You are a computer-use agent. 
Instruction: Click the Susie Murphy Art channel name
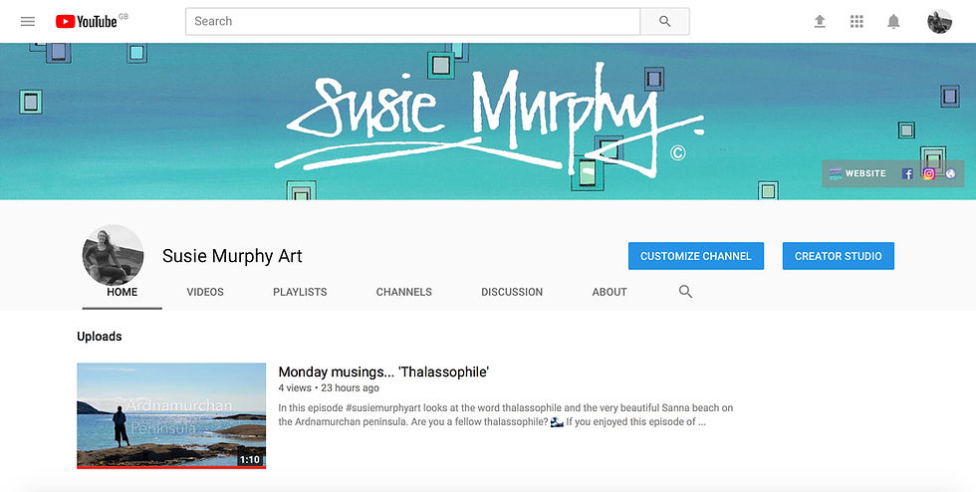[x=232, y=256]
